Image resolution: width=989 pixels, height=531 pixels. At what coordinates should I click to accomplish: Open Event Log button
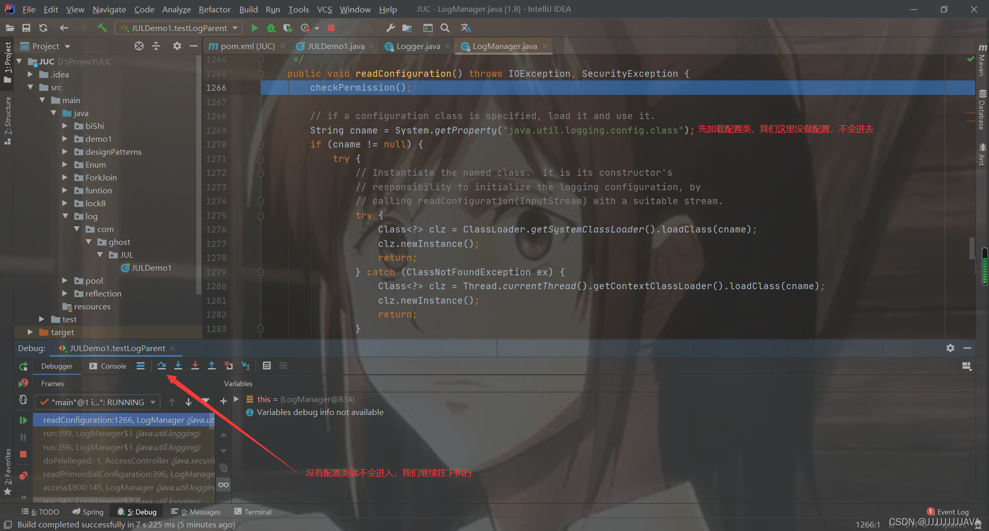948,511
